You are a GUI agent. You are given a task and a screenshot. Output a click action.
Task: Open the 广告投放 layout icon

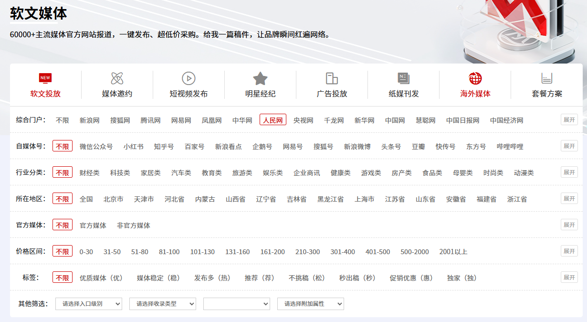(332, 78)
